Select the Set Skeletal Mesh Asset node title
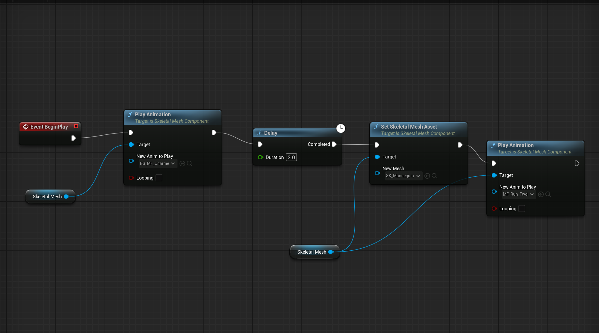The width and height of the screenshot is (599, 333). [409, 127]
